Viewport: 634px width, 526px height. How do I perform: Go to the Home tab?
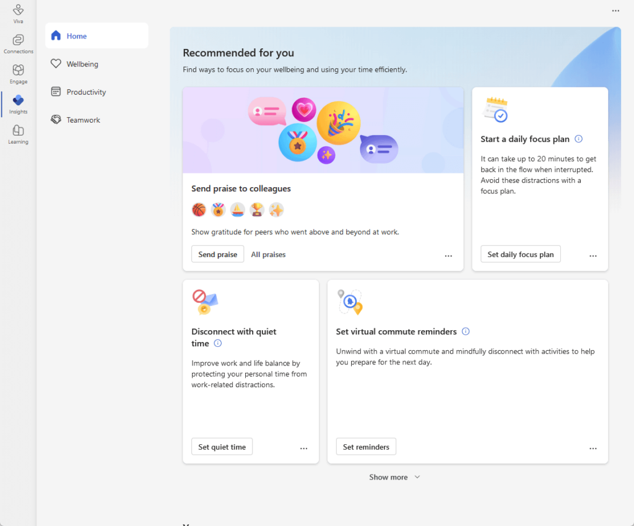[97, 36]
